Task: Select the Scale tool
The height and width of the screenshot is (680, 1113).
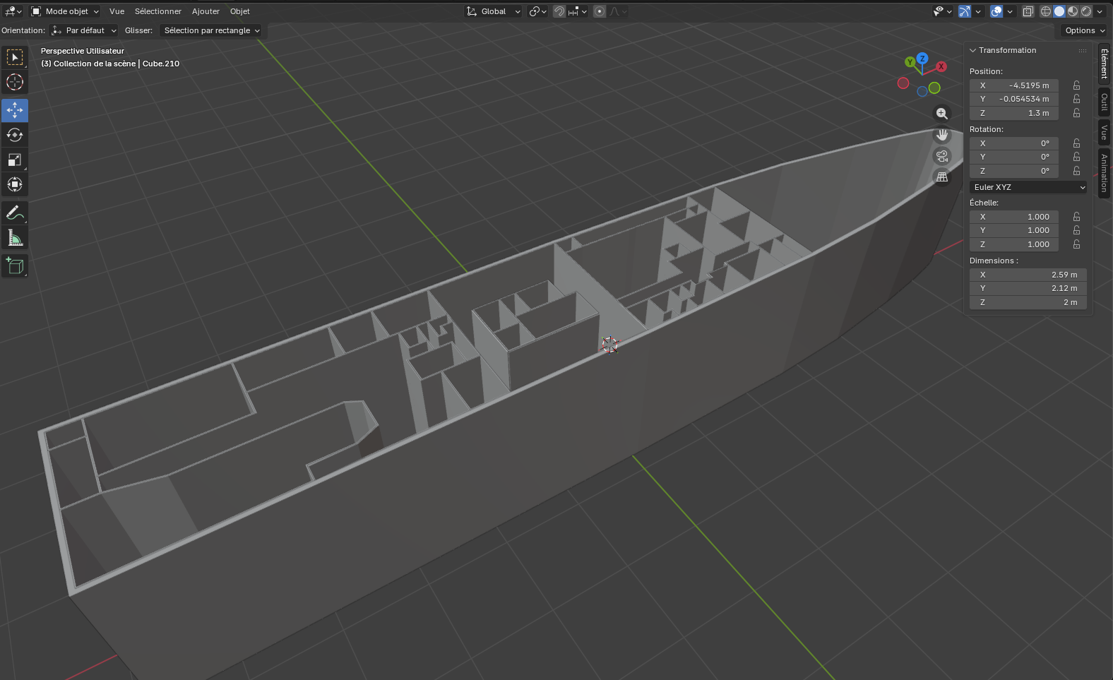Action: (15, 160)
